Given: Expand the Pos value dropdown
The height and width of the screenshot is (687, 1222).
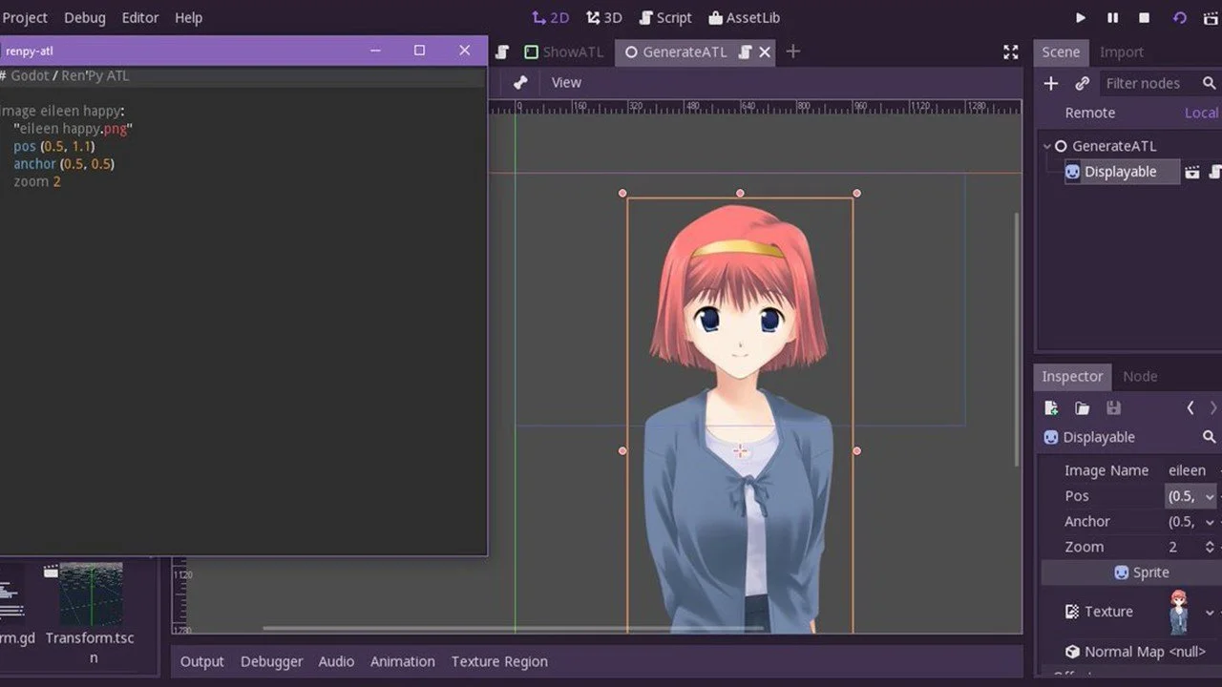Looking at the screenshot, I should coord(1210,496).
